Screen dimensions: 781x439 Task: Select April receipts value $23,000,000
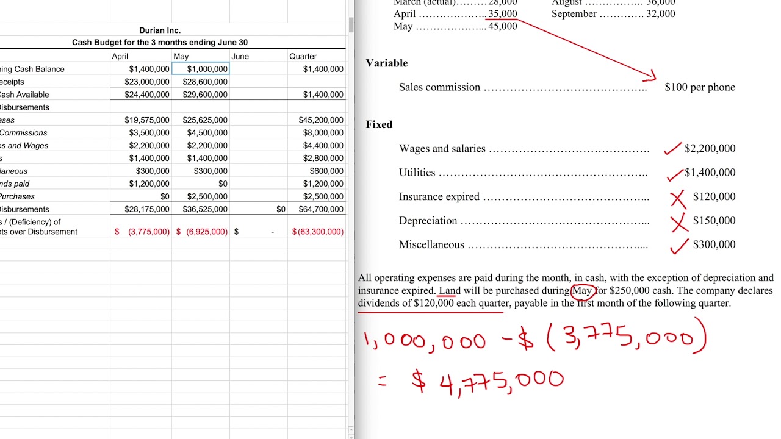141,82
